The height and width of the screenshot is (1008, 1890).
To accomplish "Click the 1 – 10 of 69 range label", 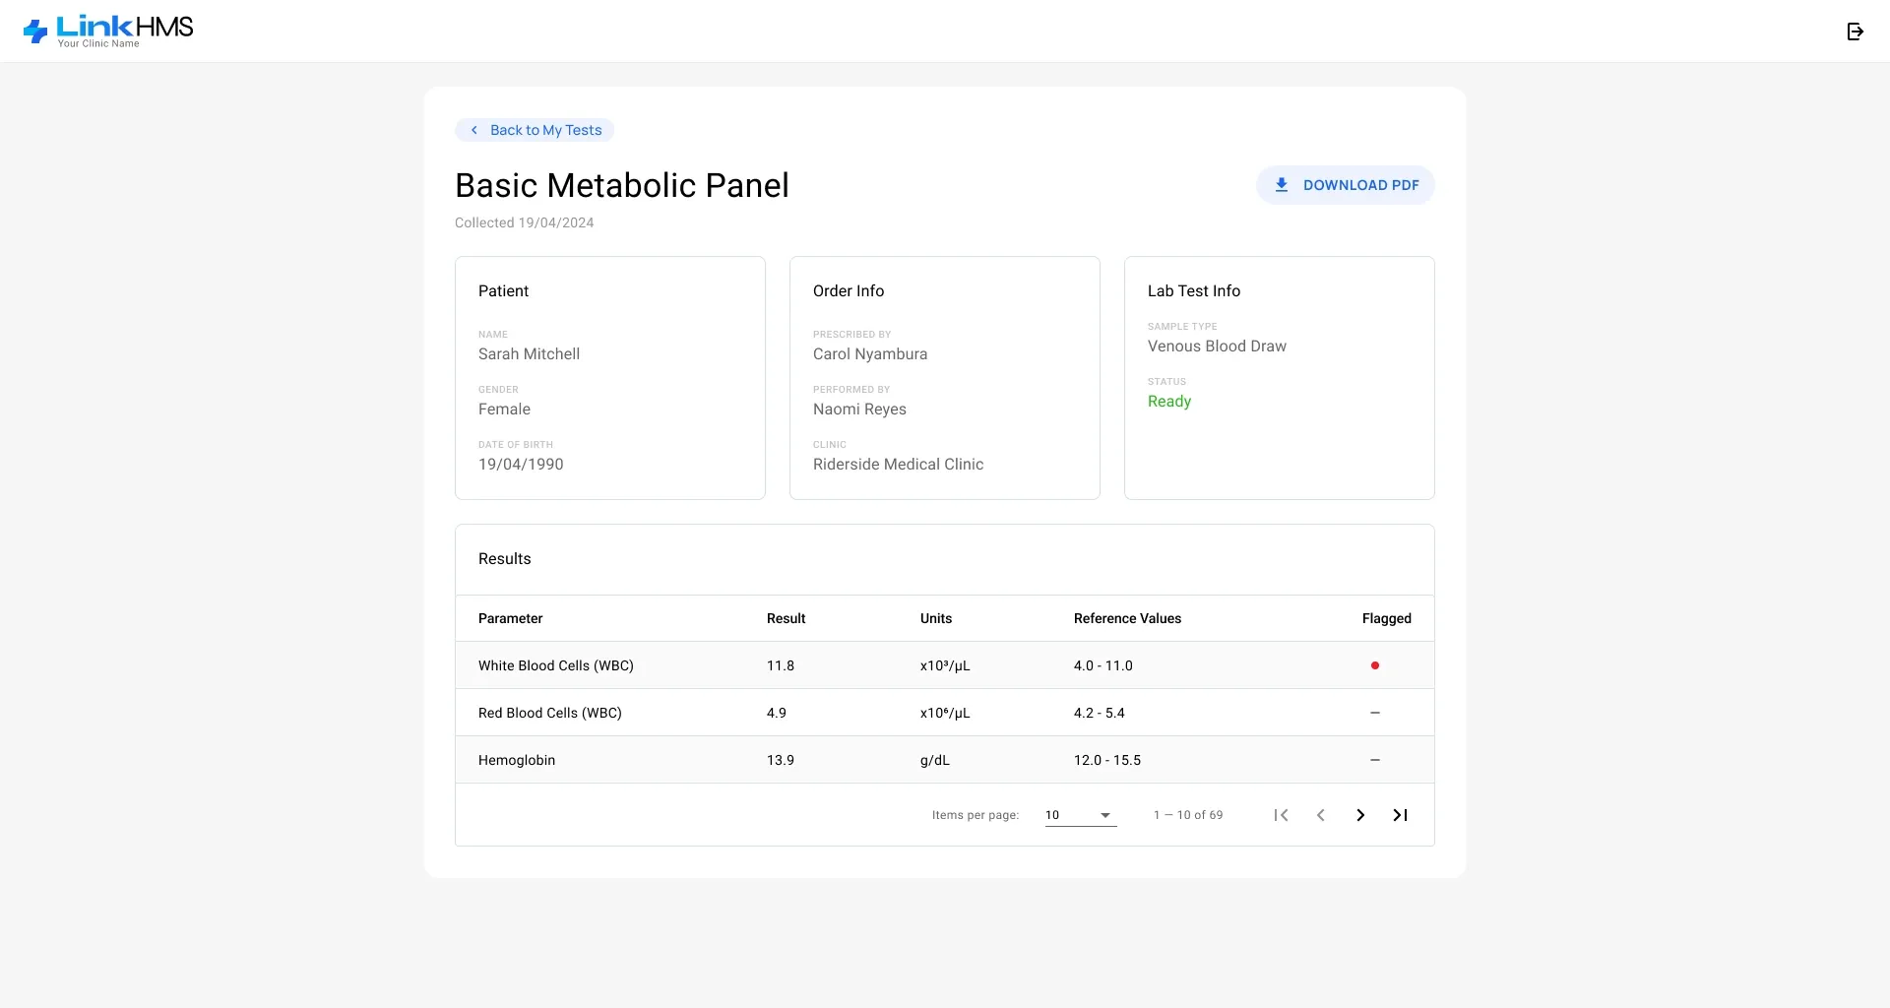I will pyautogui.click(x=1188, y=815).
